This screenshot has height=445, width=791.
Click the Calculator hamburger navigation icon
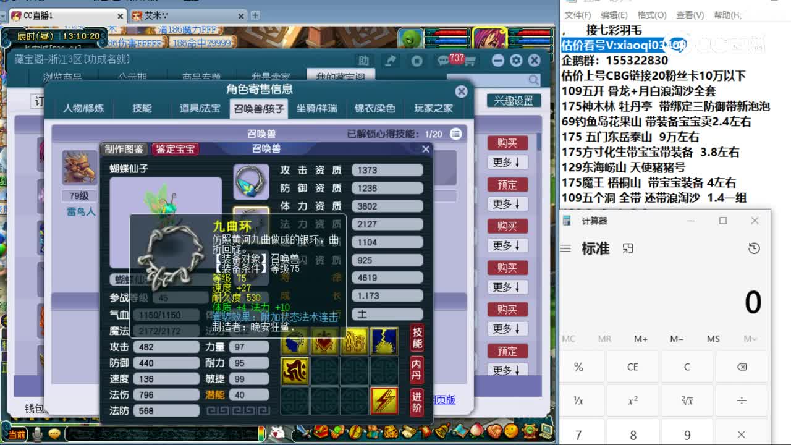[x=567, y=248]
